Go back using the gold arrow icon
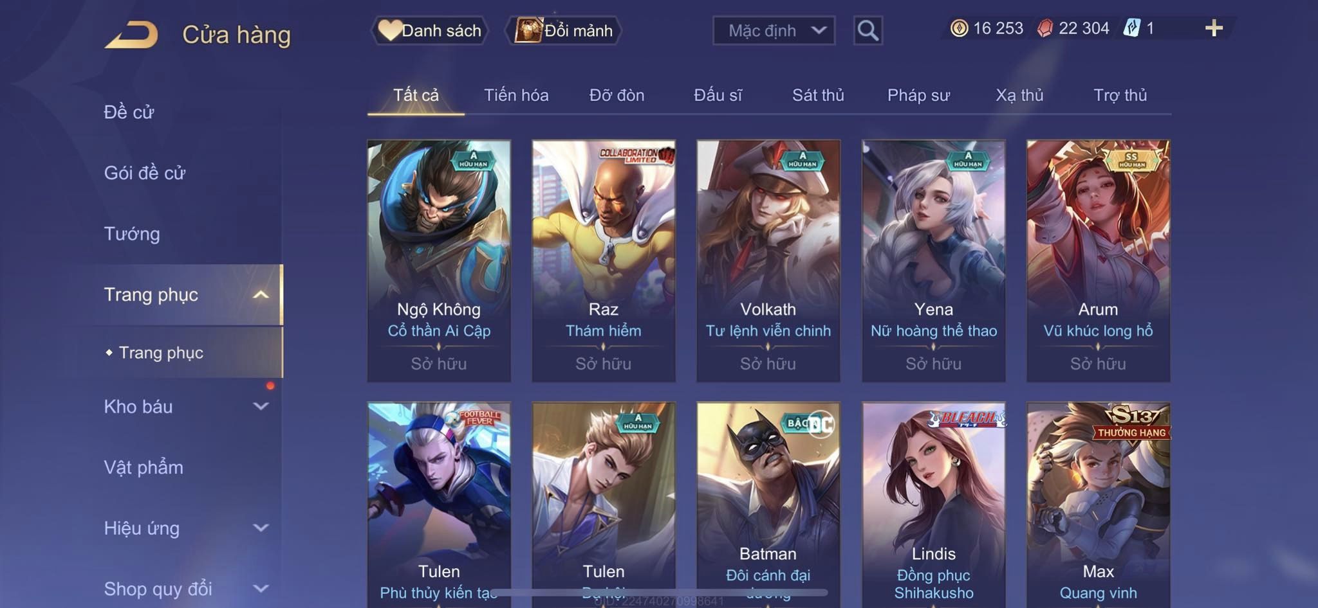 131,34
